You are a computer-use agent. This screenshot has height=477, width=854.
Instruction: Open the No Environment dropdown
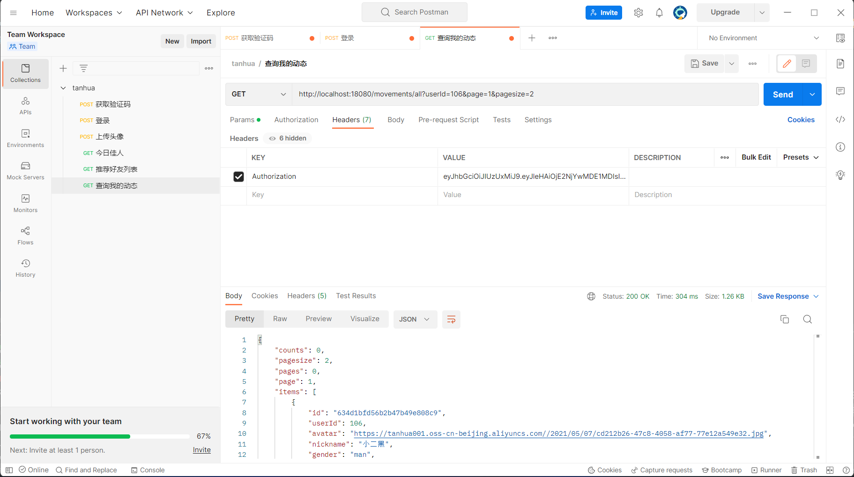click(764, 38)
